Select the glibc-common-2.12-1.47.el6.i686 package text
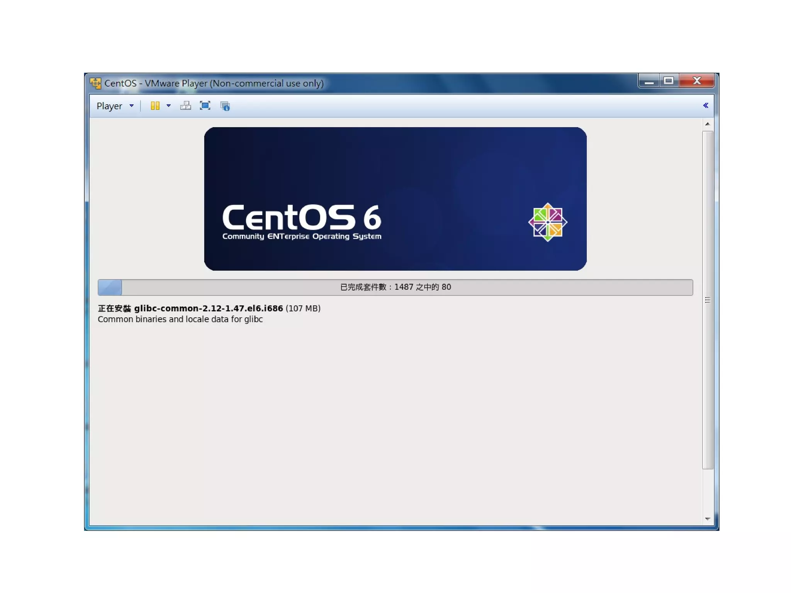This screenshot has width=791, height=593. [209, 308]
